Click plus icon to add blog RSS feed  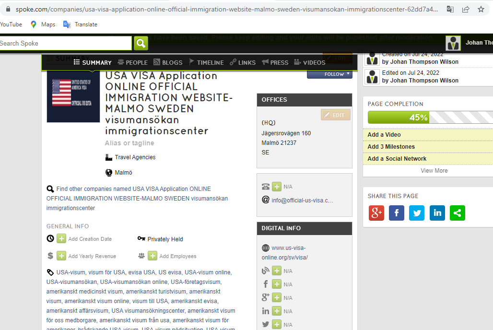[277, 271]
